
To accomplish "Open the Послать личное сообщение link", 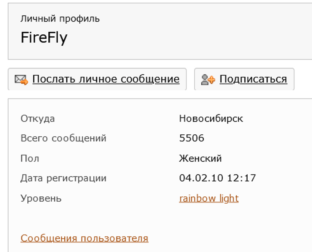I will (x=106, y=79).
